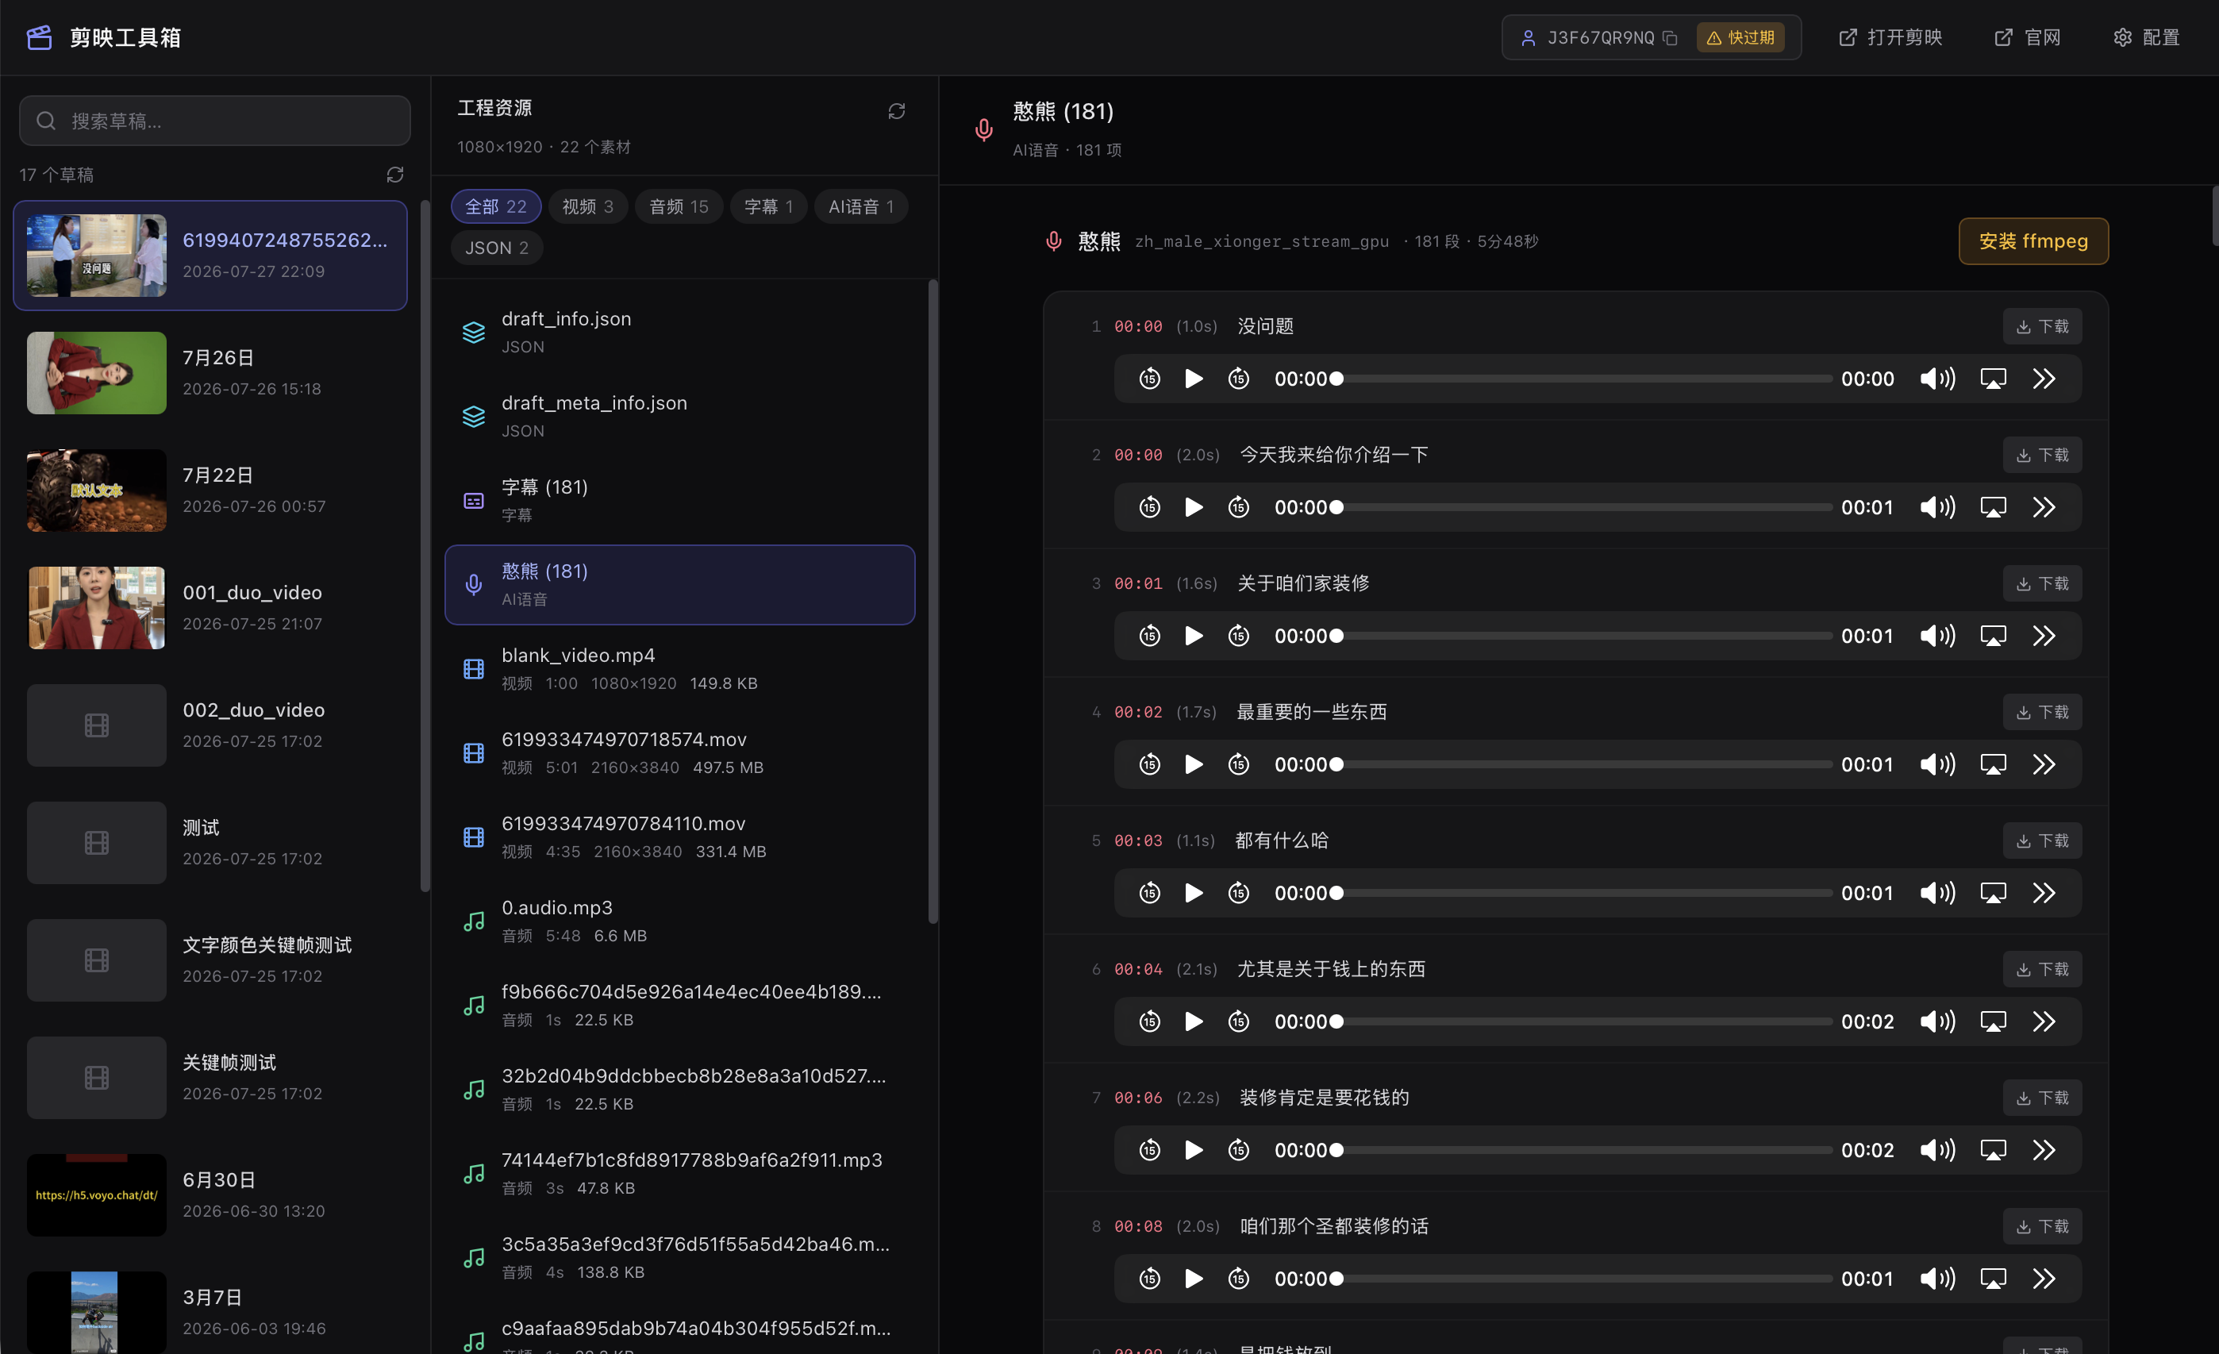Play segment 2 今天我来给你介绍一下

[x=1194, y=507]
